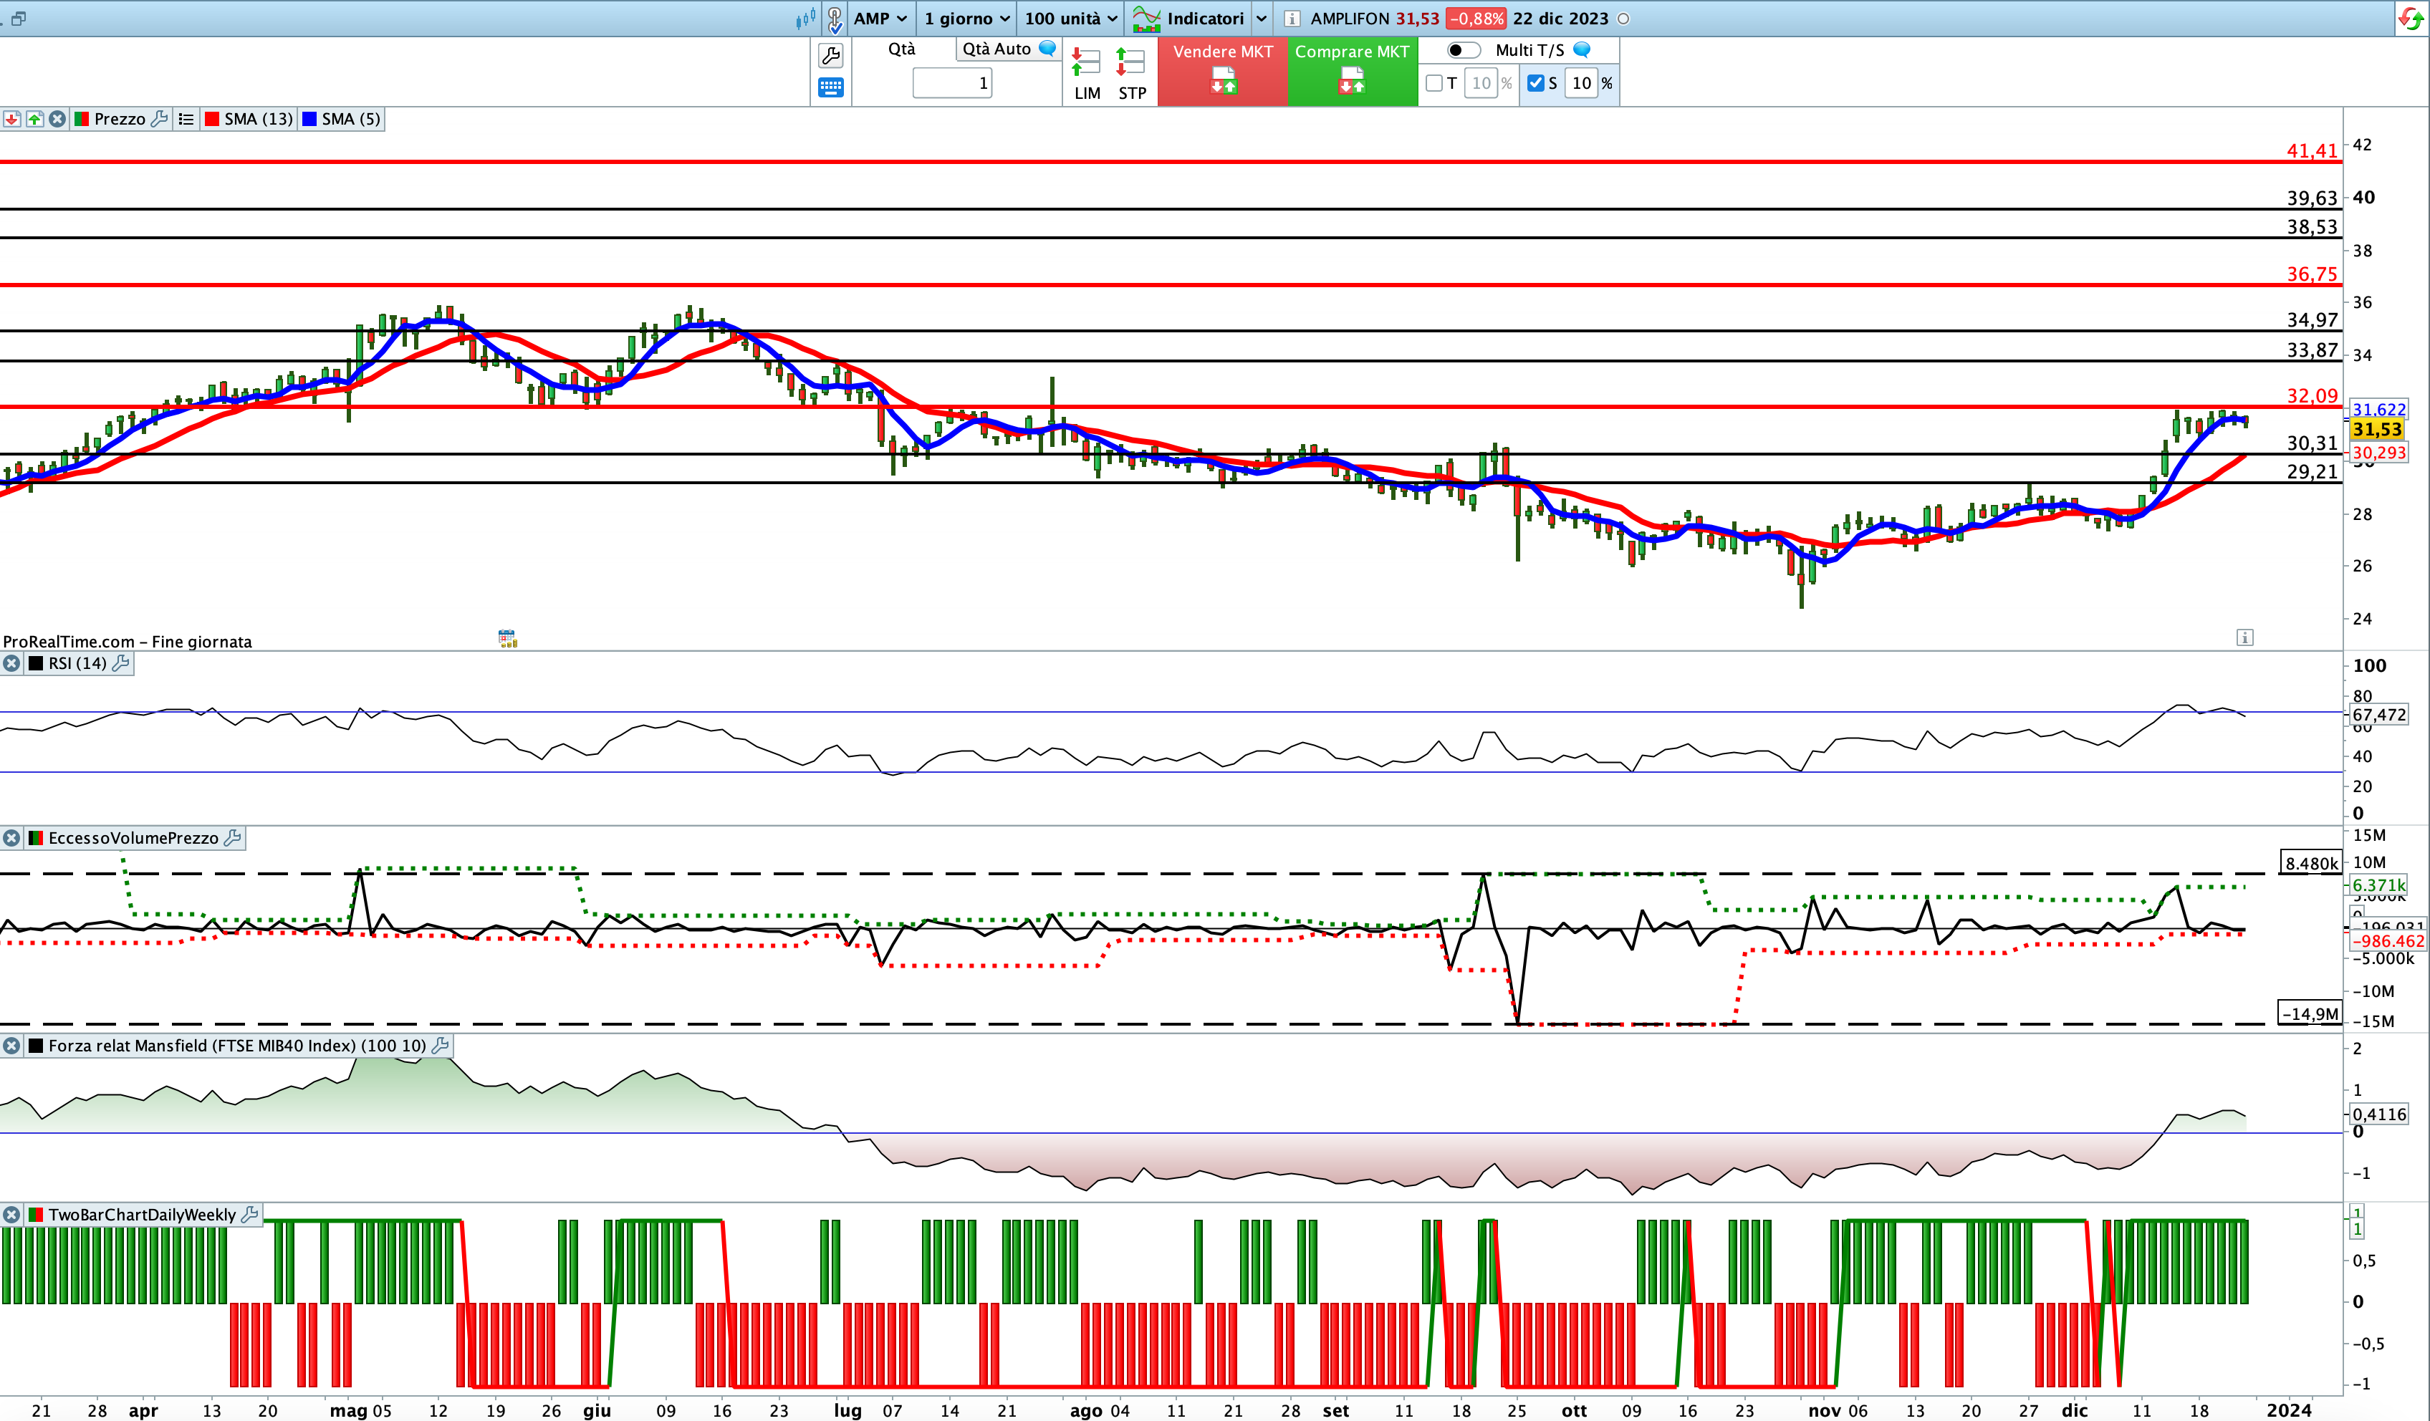Click the S percentage field showing 10
Screen dimensions: 2430x1421
(x=1581, y=83)
